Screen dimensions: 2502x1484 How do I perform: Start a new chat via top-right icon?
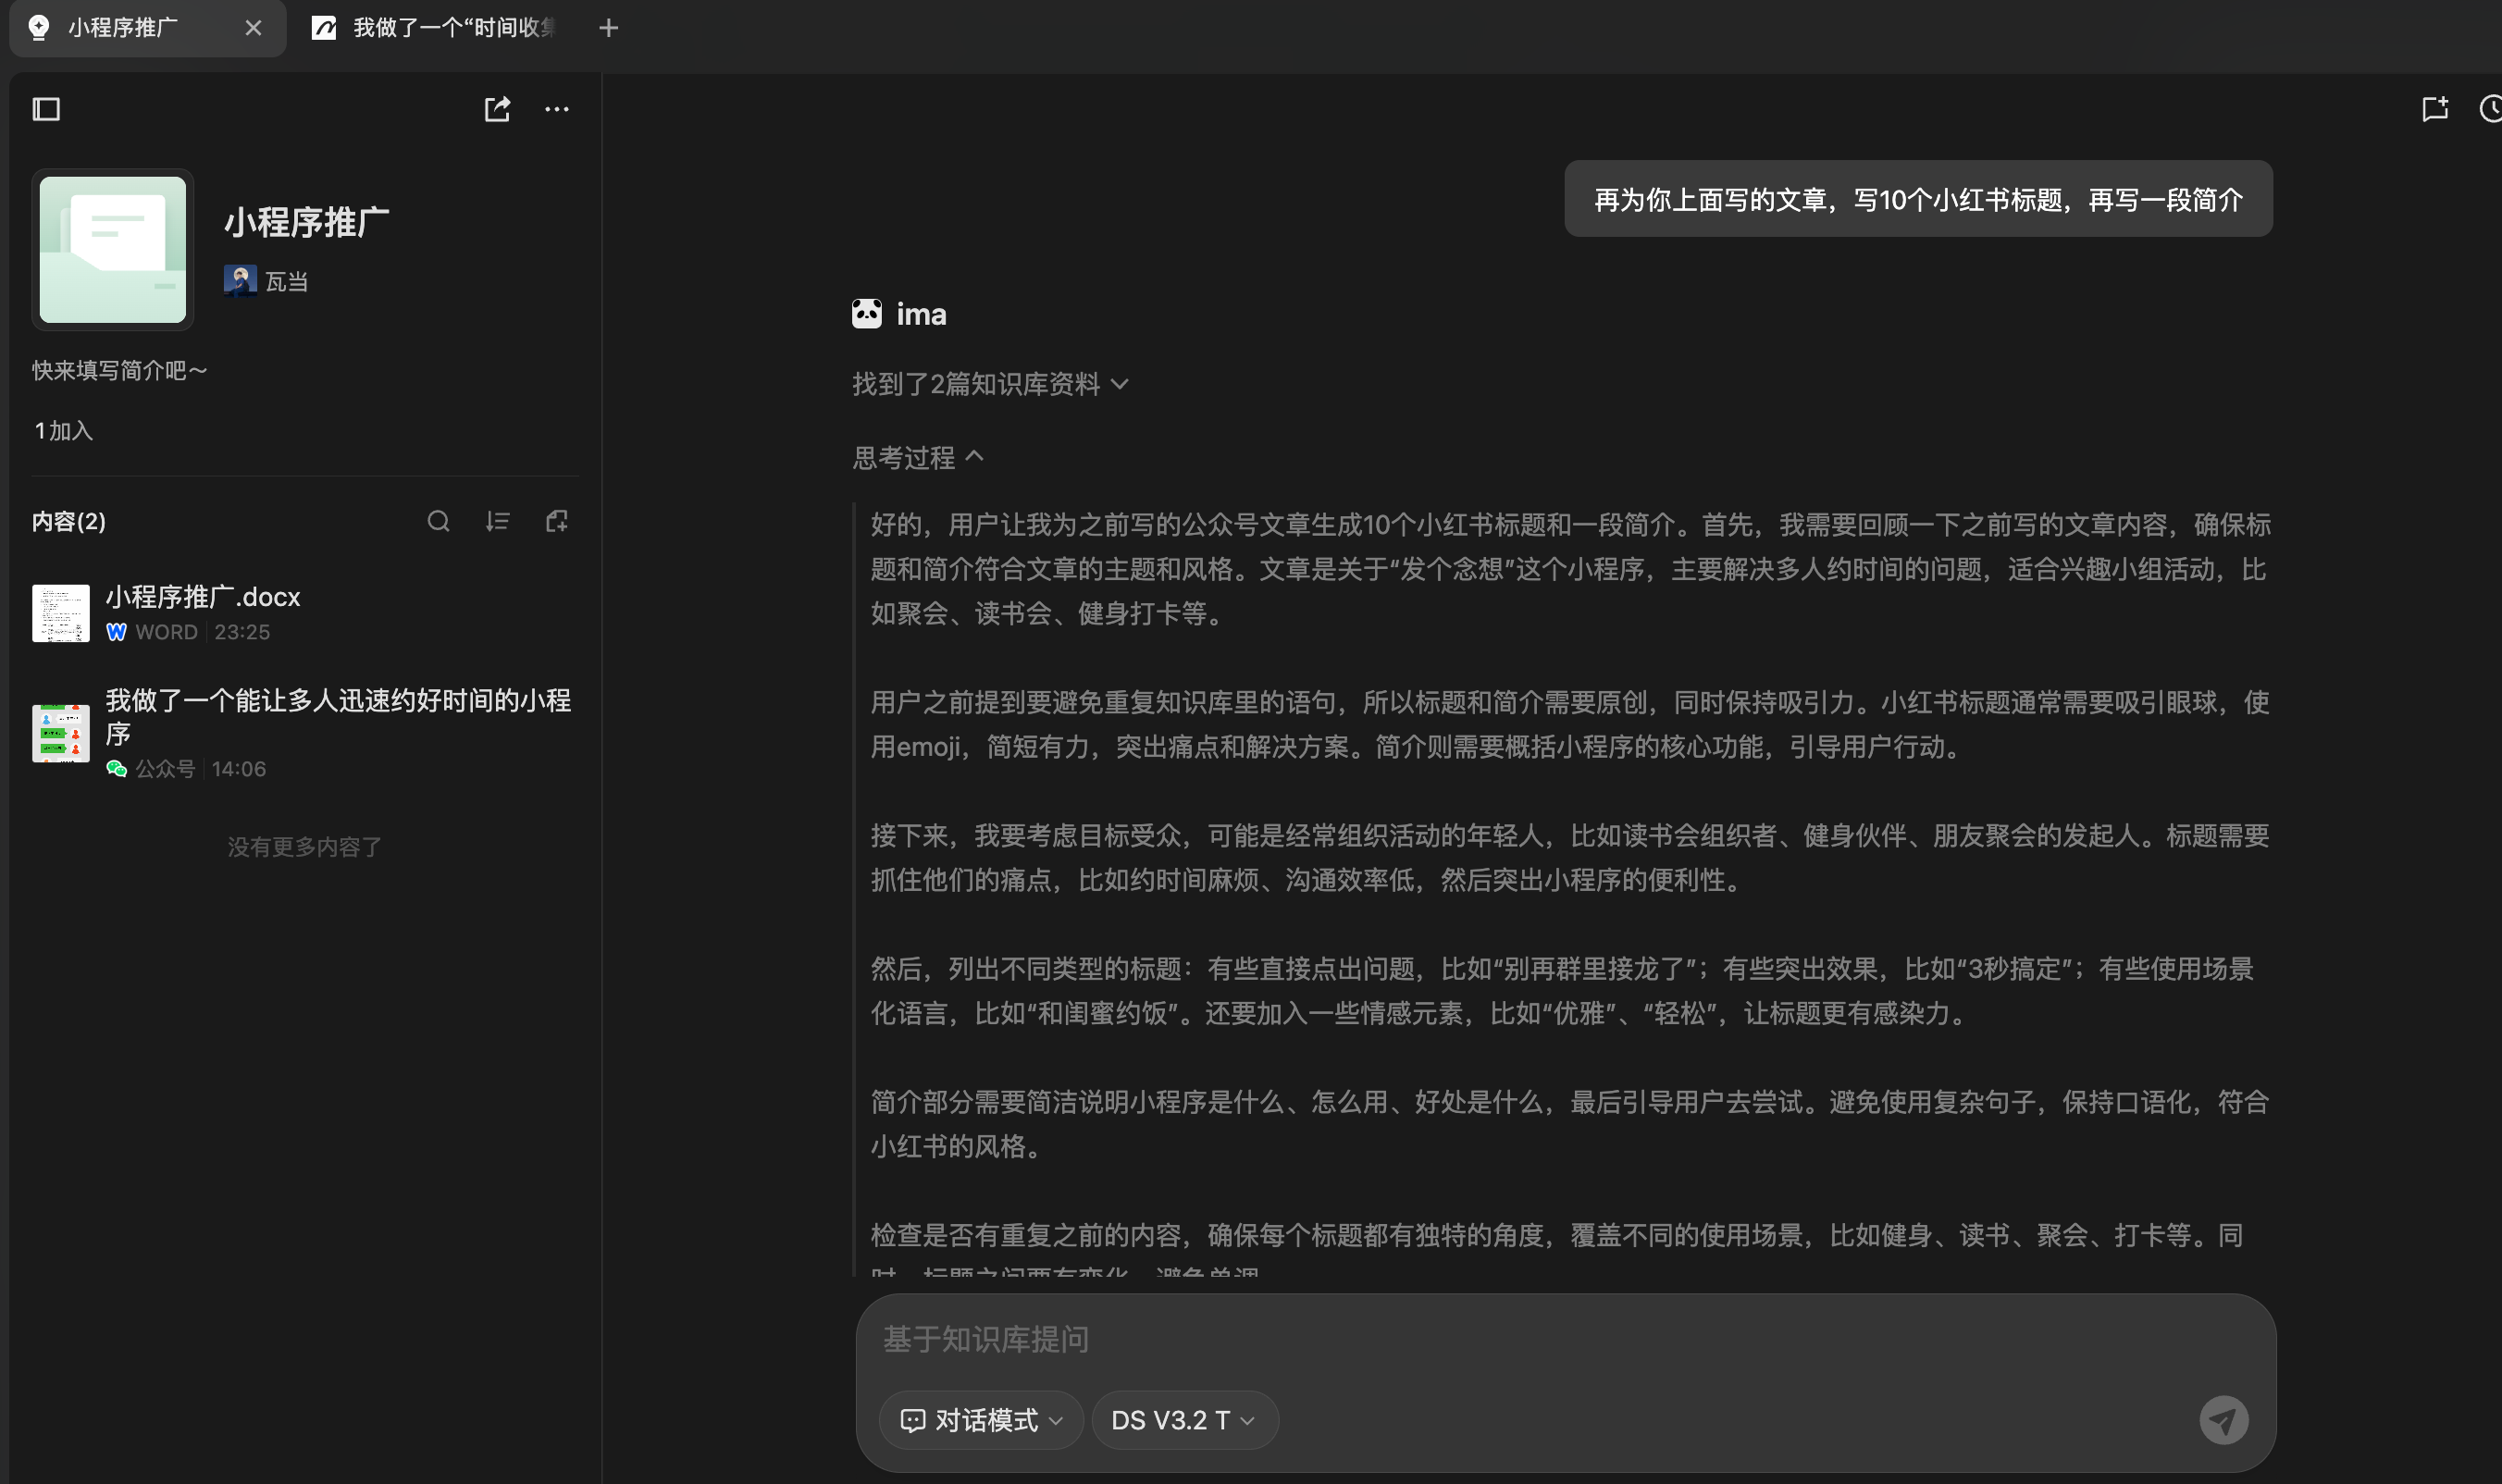[2434, 109]
